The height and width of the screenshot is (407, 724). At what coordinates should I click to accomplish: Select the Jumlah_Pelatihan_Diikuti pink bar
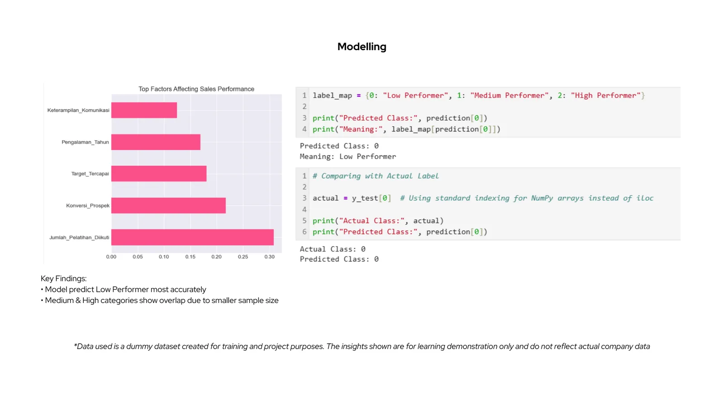(x=192, y=237)
